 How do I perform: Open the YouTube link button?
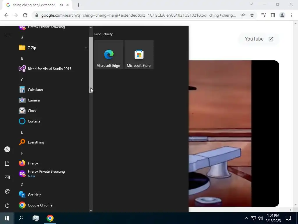click(x=259, y=39)
